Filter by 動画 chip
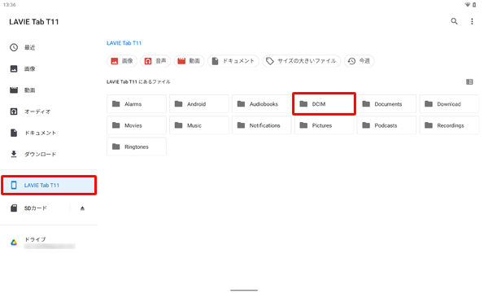Screen dimensions: 488x293 point(189,61)
